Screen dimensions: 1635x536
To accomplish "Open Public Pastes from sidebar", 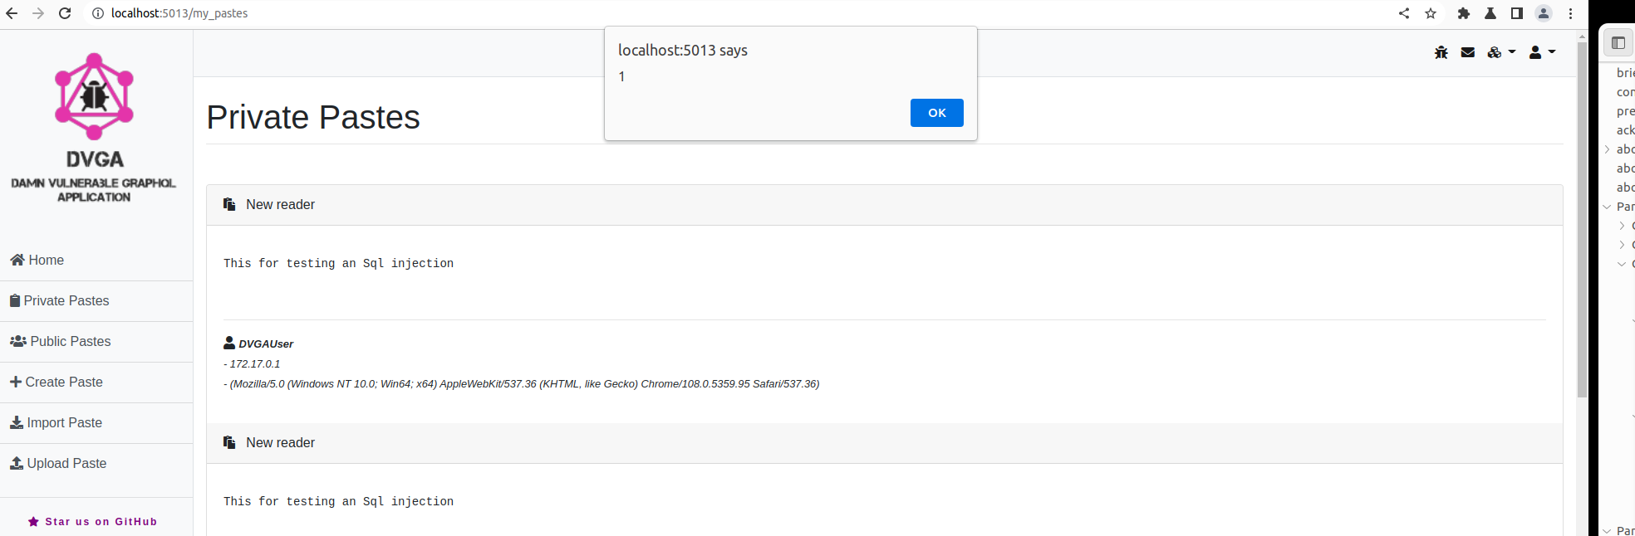I will (61, 342).
